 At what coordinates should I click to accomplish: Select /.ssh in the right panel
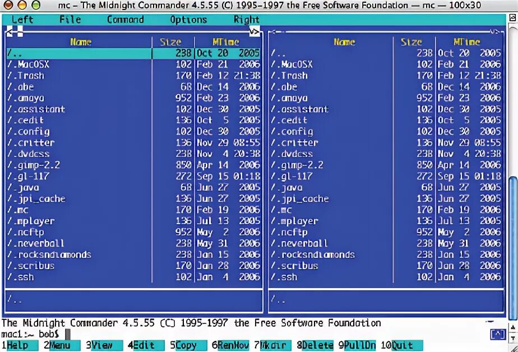point(386,277)
